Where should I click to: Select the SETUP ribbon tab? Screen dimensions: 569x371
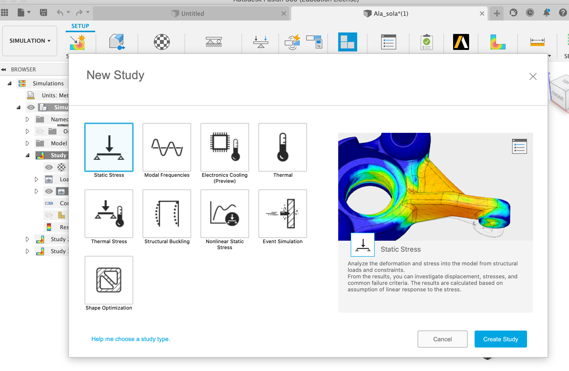[x=80, y=26]
